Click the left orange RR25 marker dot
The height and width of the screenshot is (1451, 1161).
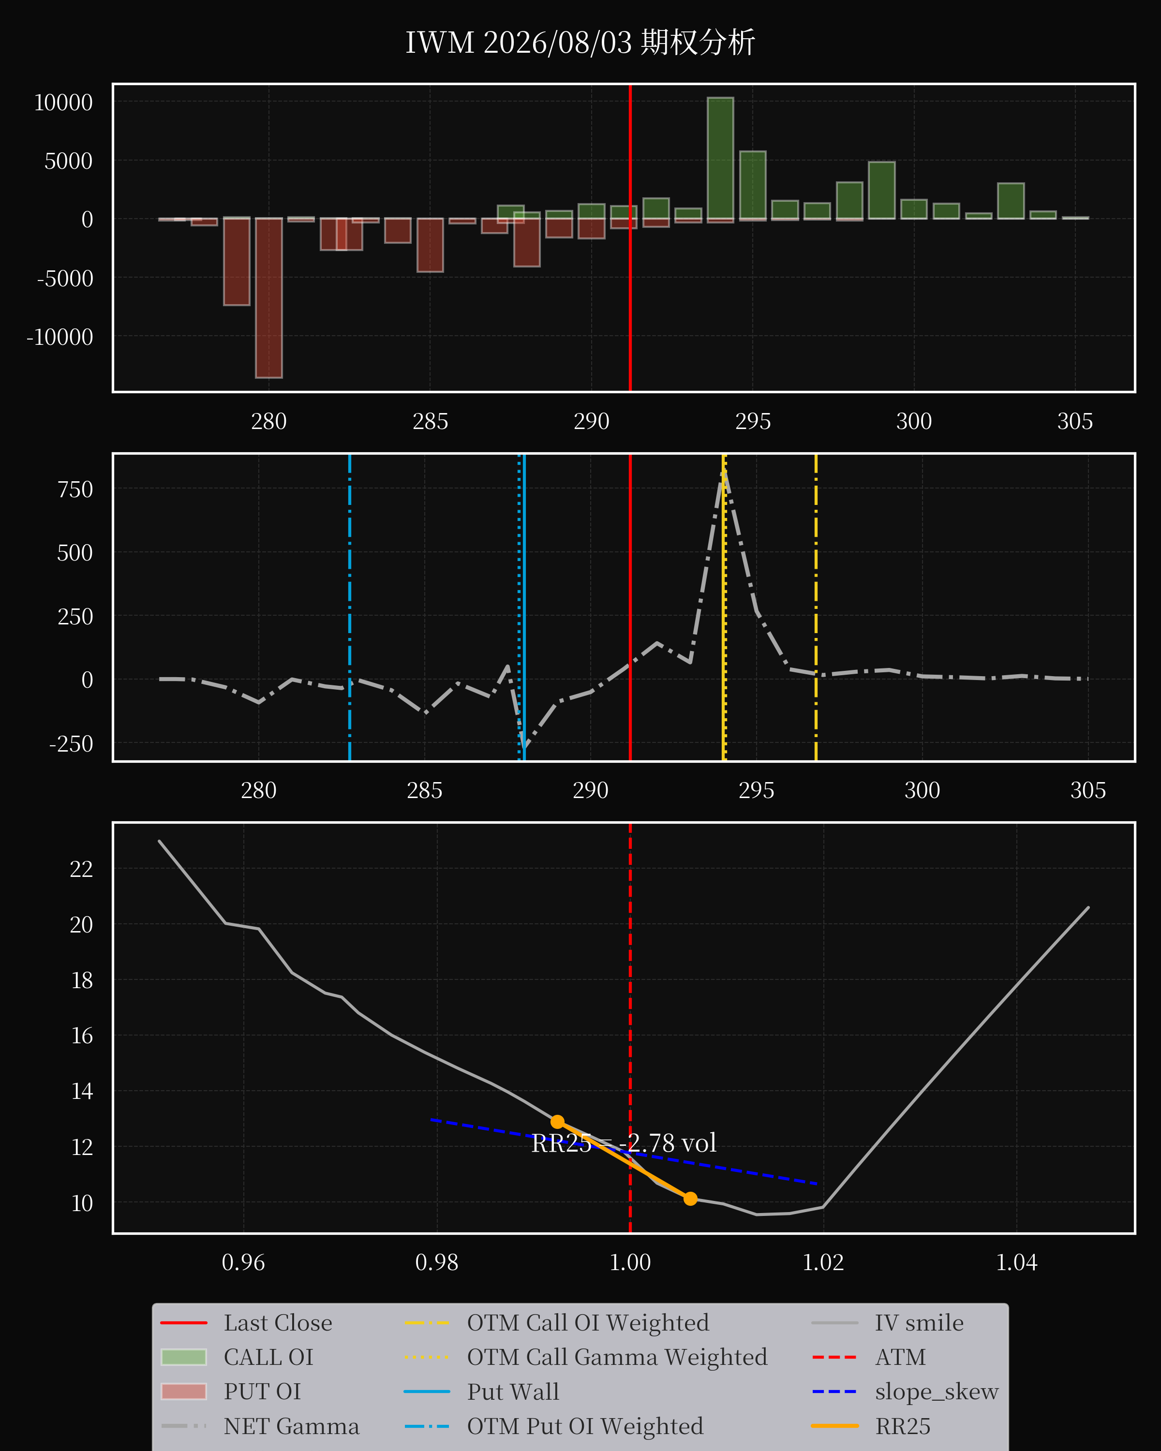tap(557, 1121)
